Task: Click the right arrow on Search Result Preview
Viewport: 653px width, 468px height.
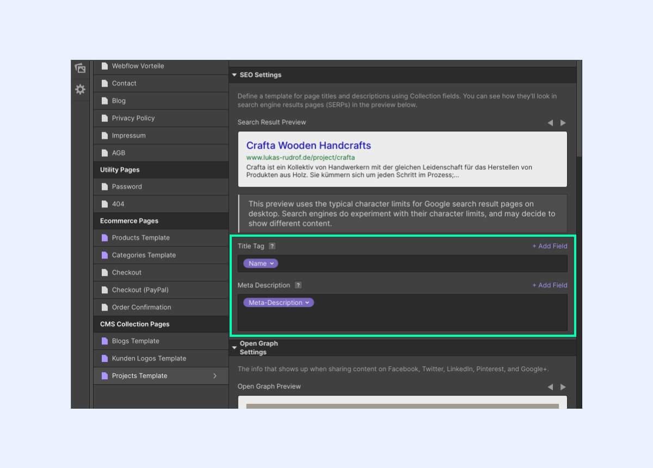Action: (x=563, y=123)
